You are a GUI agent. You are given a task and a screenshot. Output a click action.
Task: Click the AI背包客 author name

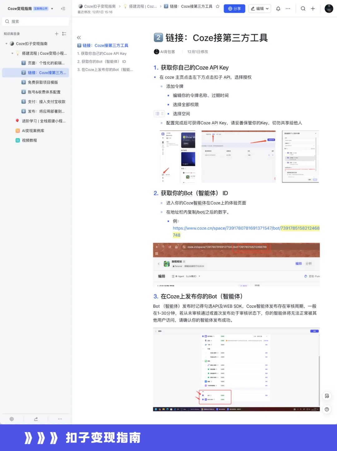(x=168, y=52)
